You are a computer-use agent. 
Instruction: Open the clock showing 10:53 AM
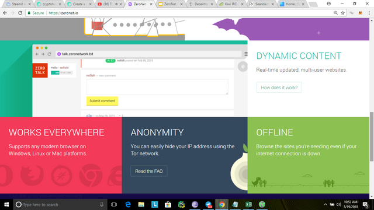(x=351, y=204)
